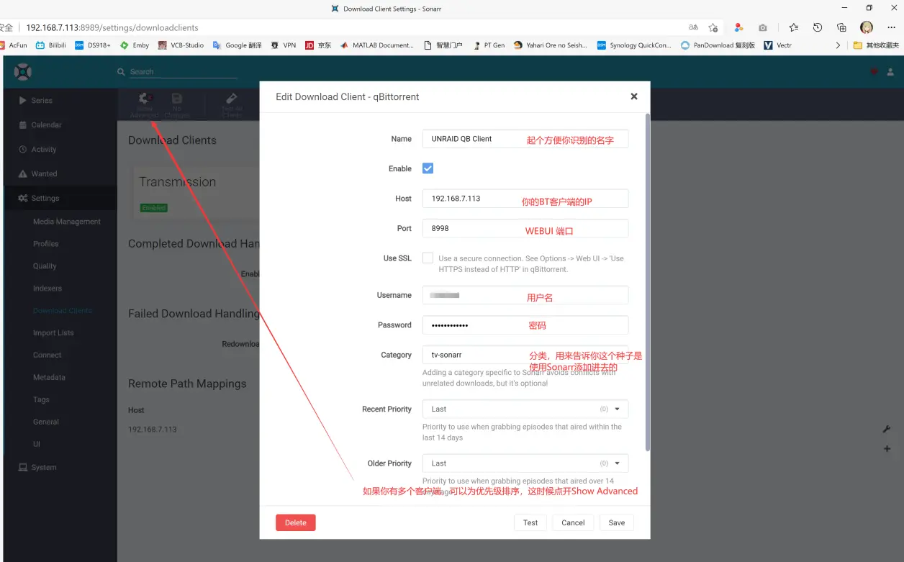
Task: Click the search magnifier icon
Action: coord(121,72)
